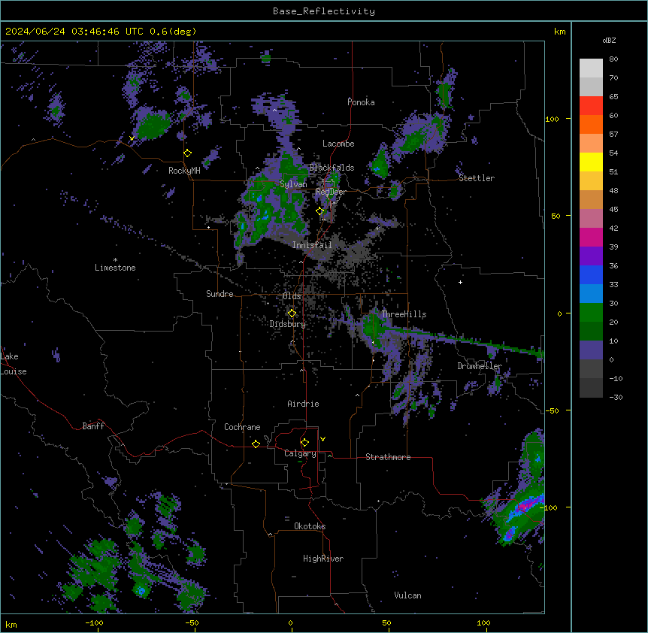
Task: Click the white plus marker east of ThreeHills
Action: (460, 282)
